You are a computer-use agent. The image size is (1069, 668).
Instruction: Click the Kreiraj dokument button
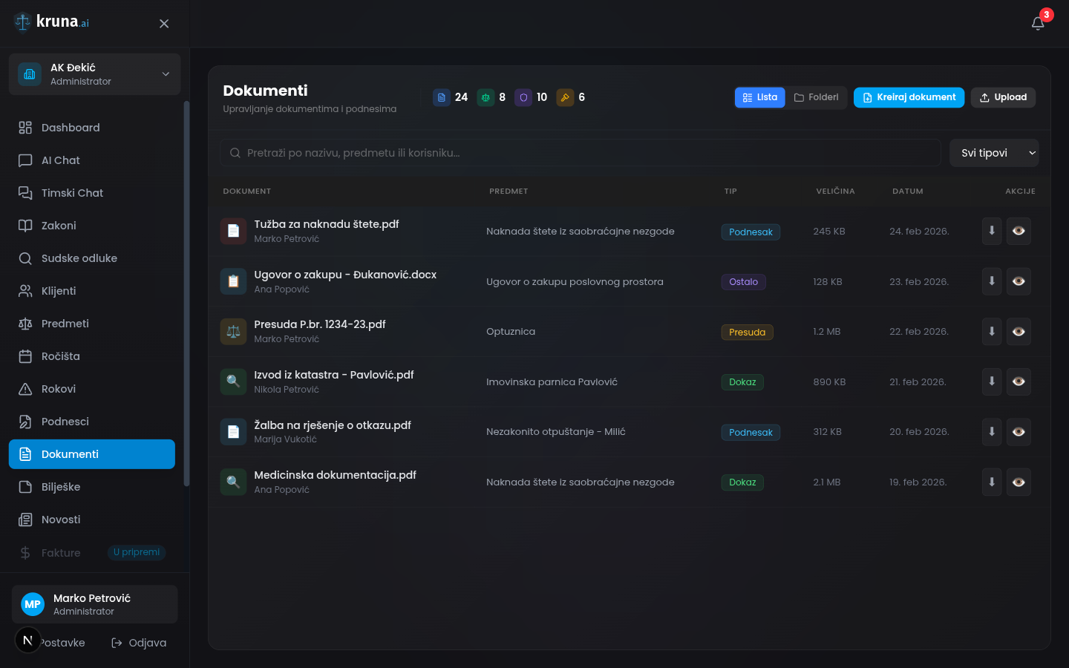[x=909, y=97]
